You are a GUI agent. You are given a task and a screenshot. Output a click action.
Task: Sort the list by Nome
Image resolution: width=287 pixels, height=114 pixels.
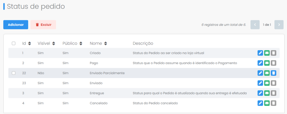[105, 44]
